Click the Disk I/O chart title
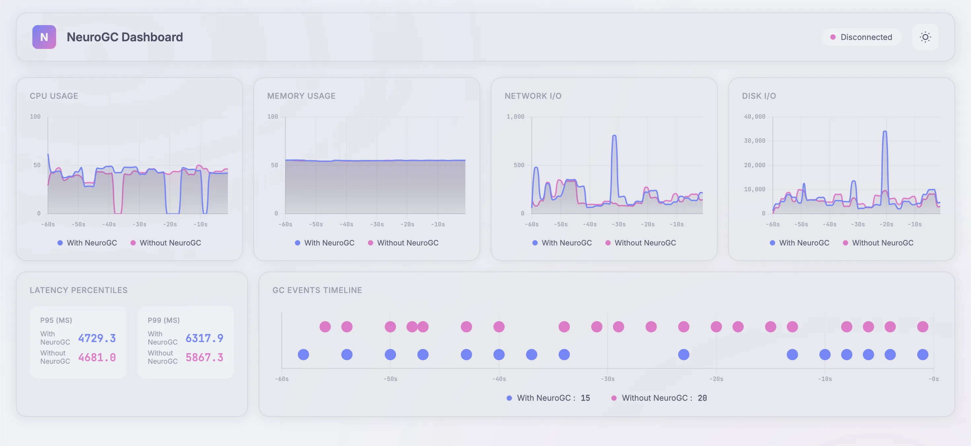 click(758, 96)
